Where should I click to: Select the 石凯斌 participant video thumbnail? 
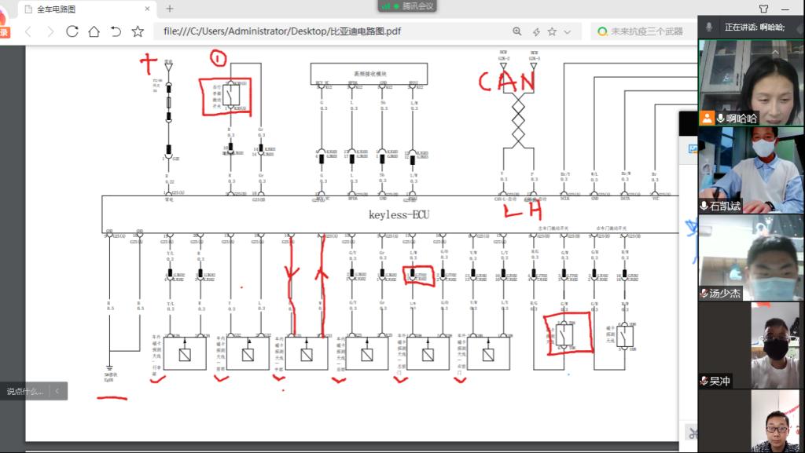751,170
